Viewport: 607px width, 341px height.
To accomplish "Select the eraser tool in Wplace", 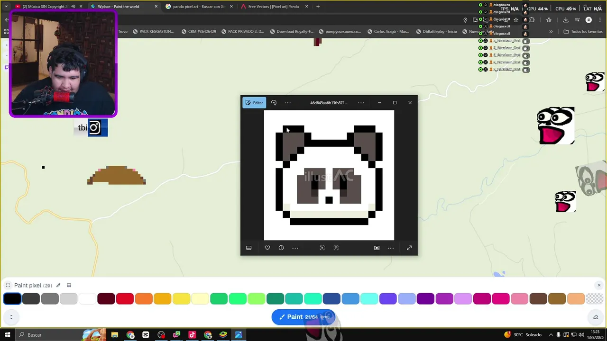I will pos(596,317).
